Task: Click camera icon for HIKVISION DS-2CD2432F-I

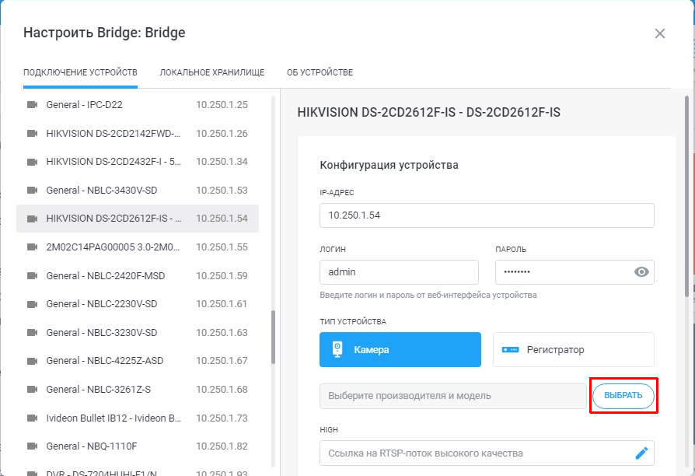Action: pyautogui.click(x=33, y=162)
